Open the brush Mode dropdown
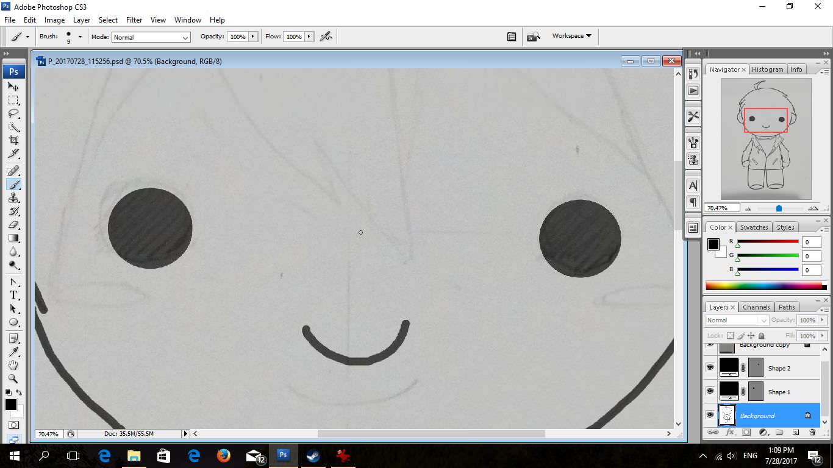Screen dimensions: 833x468 pos(151,37)
